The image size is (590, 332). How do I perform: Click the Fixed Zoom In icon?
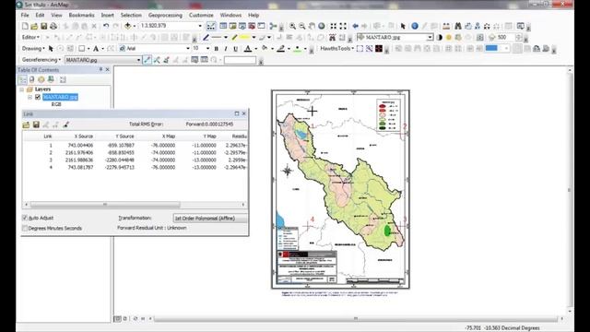point(334,26)
